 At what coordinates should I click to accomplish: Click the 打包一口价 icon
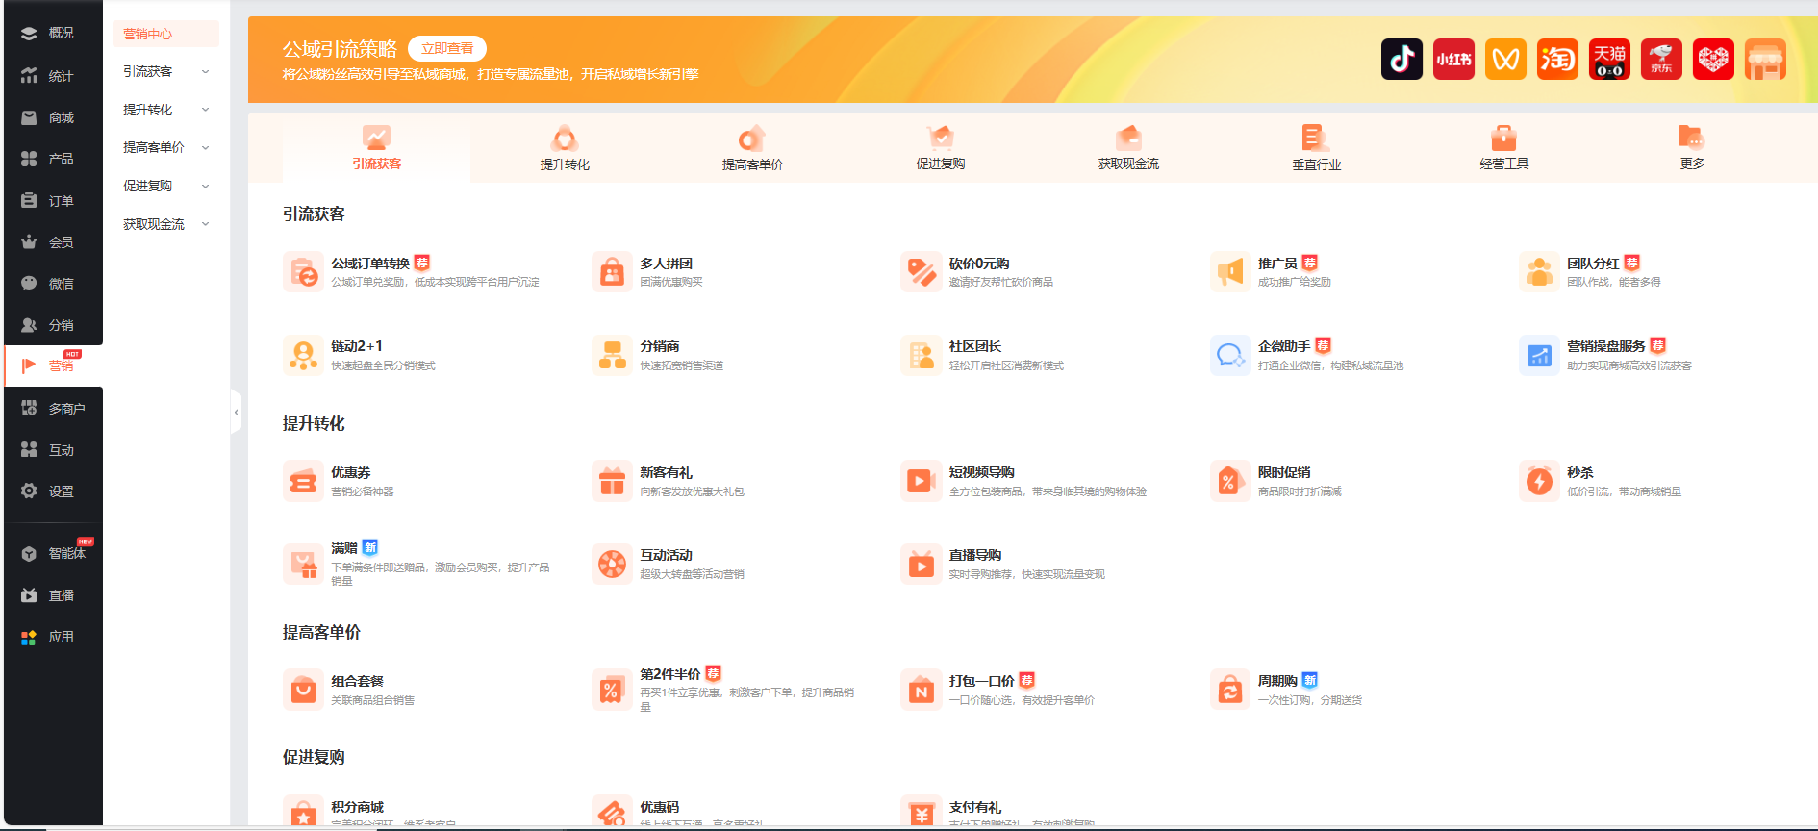[921, 690]
